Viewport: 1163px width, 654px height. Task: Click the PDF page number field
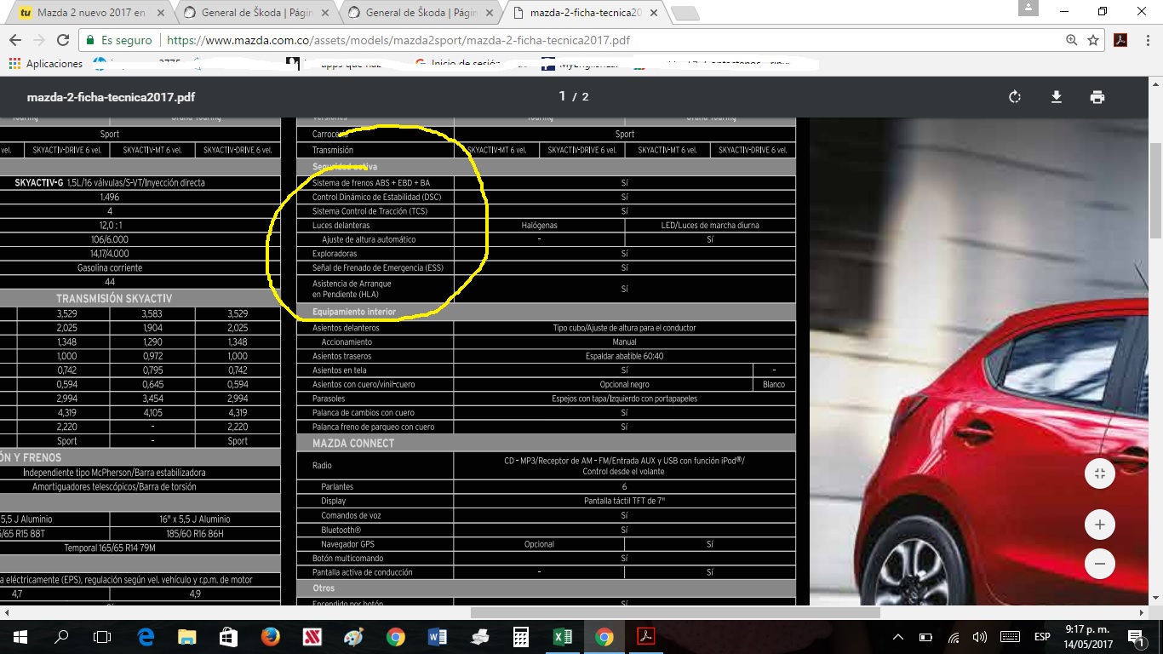562,96
